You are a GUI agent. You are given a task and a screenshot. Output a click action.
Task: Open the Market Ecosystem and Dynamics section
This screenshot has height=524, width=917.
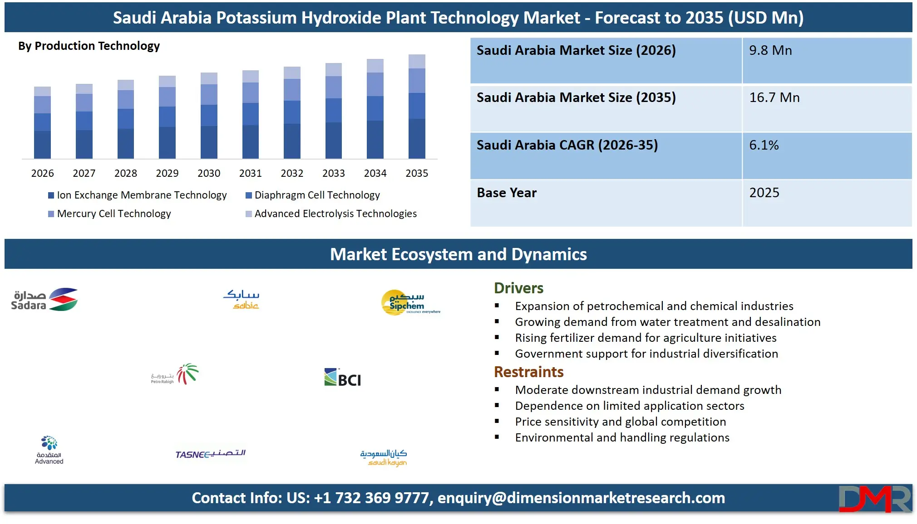(458, 254)
